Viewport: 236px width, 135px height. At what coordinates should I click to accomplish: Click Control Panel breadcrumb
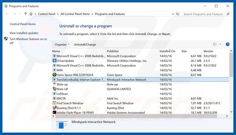47,14
